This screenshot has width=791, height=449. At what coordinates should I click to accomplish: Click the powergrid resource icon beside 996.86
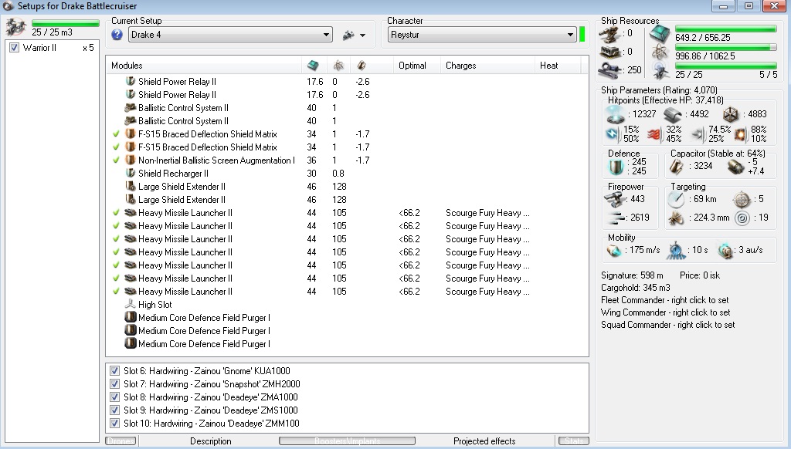click(660, 52)
